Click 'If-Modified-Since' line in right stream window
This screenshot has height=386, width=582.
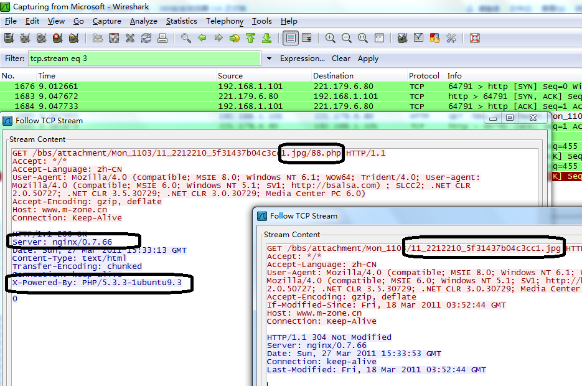click(x=386, y=305)
